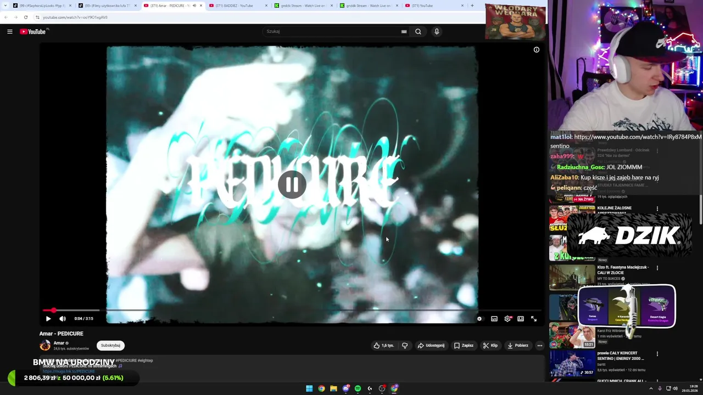Viewport: 703px width, 395px height.
Task: Start voice search with the microphone
Action: (x=437, y=31)
